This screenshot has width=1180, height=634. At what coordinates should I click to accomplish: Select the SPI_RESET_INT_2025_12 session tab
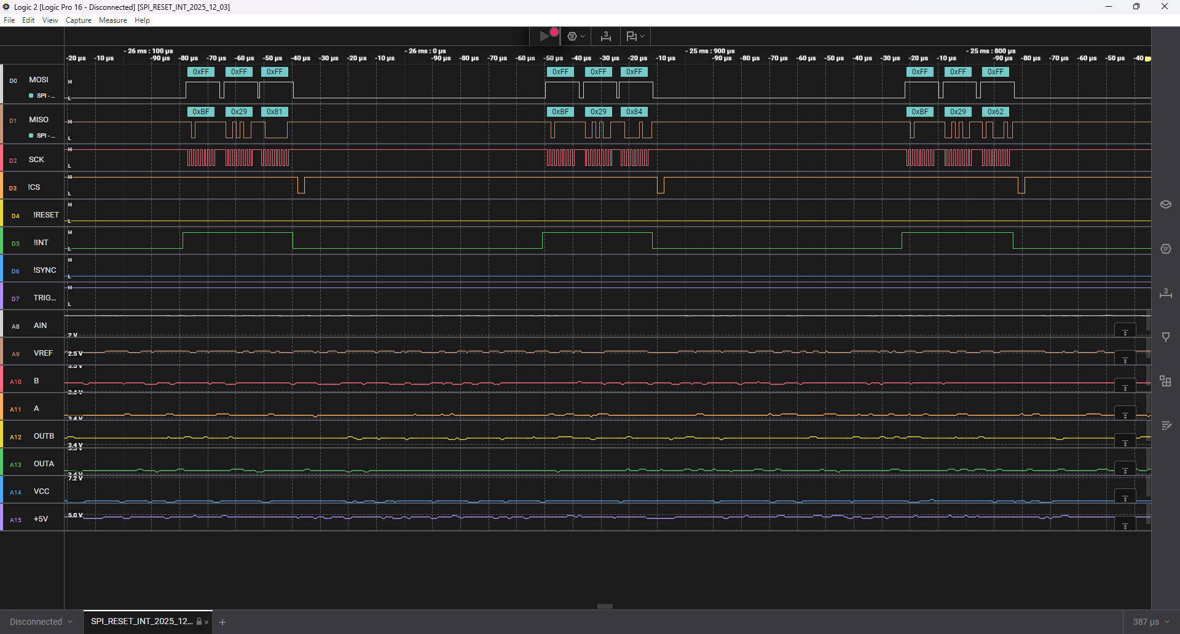(142, 621)
